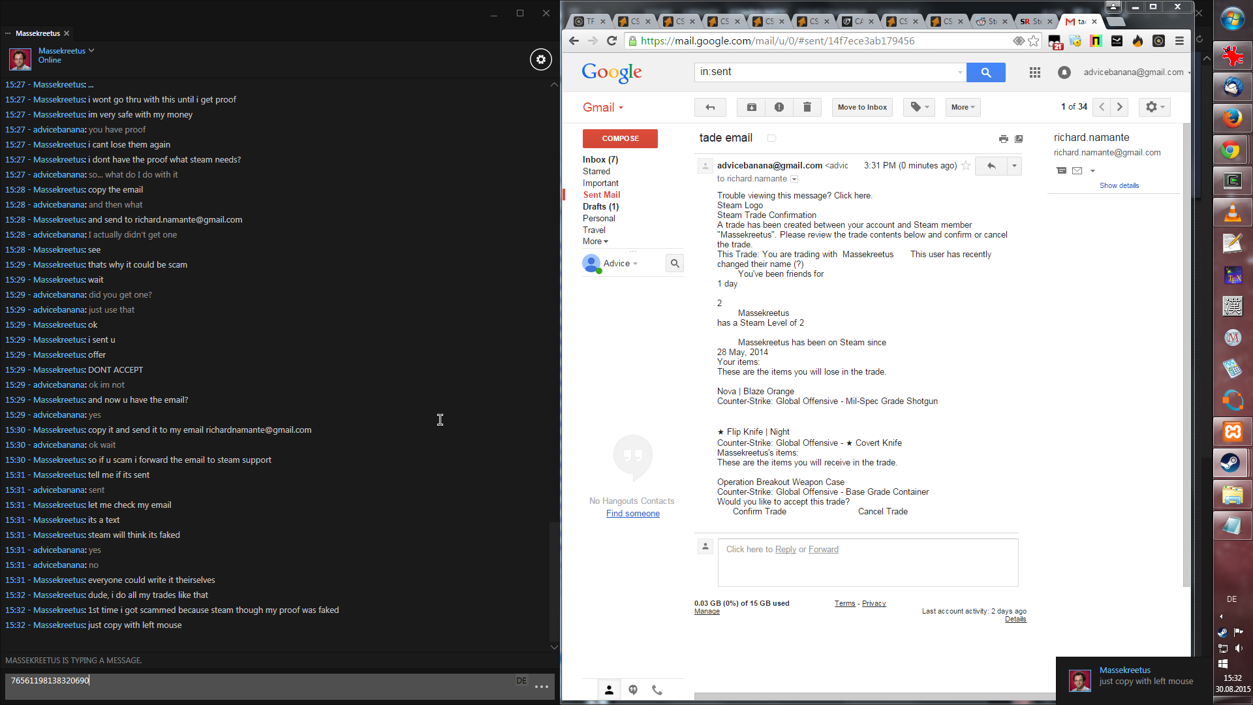Click the Show details link

coord(1119,185)
